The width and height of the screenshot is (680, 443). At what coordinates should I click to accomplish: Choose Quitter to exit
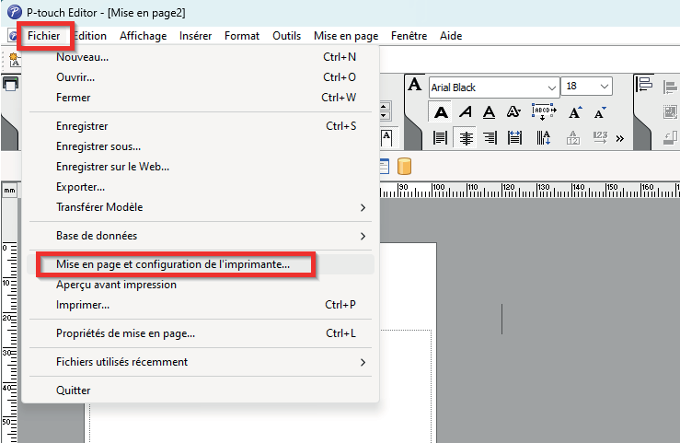pos(201,391)
